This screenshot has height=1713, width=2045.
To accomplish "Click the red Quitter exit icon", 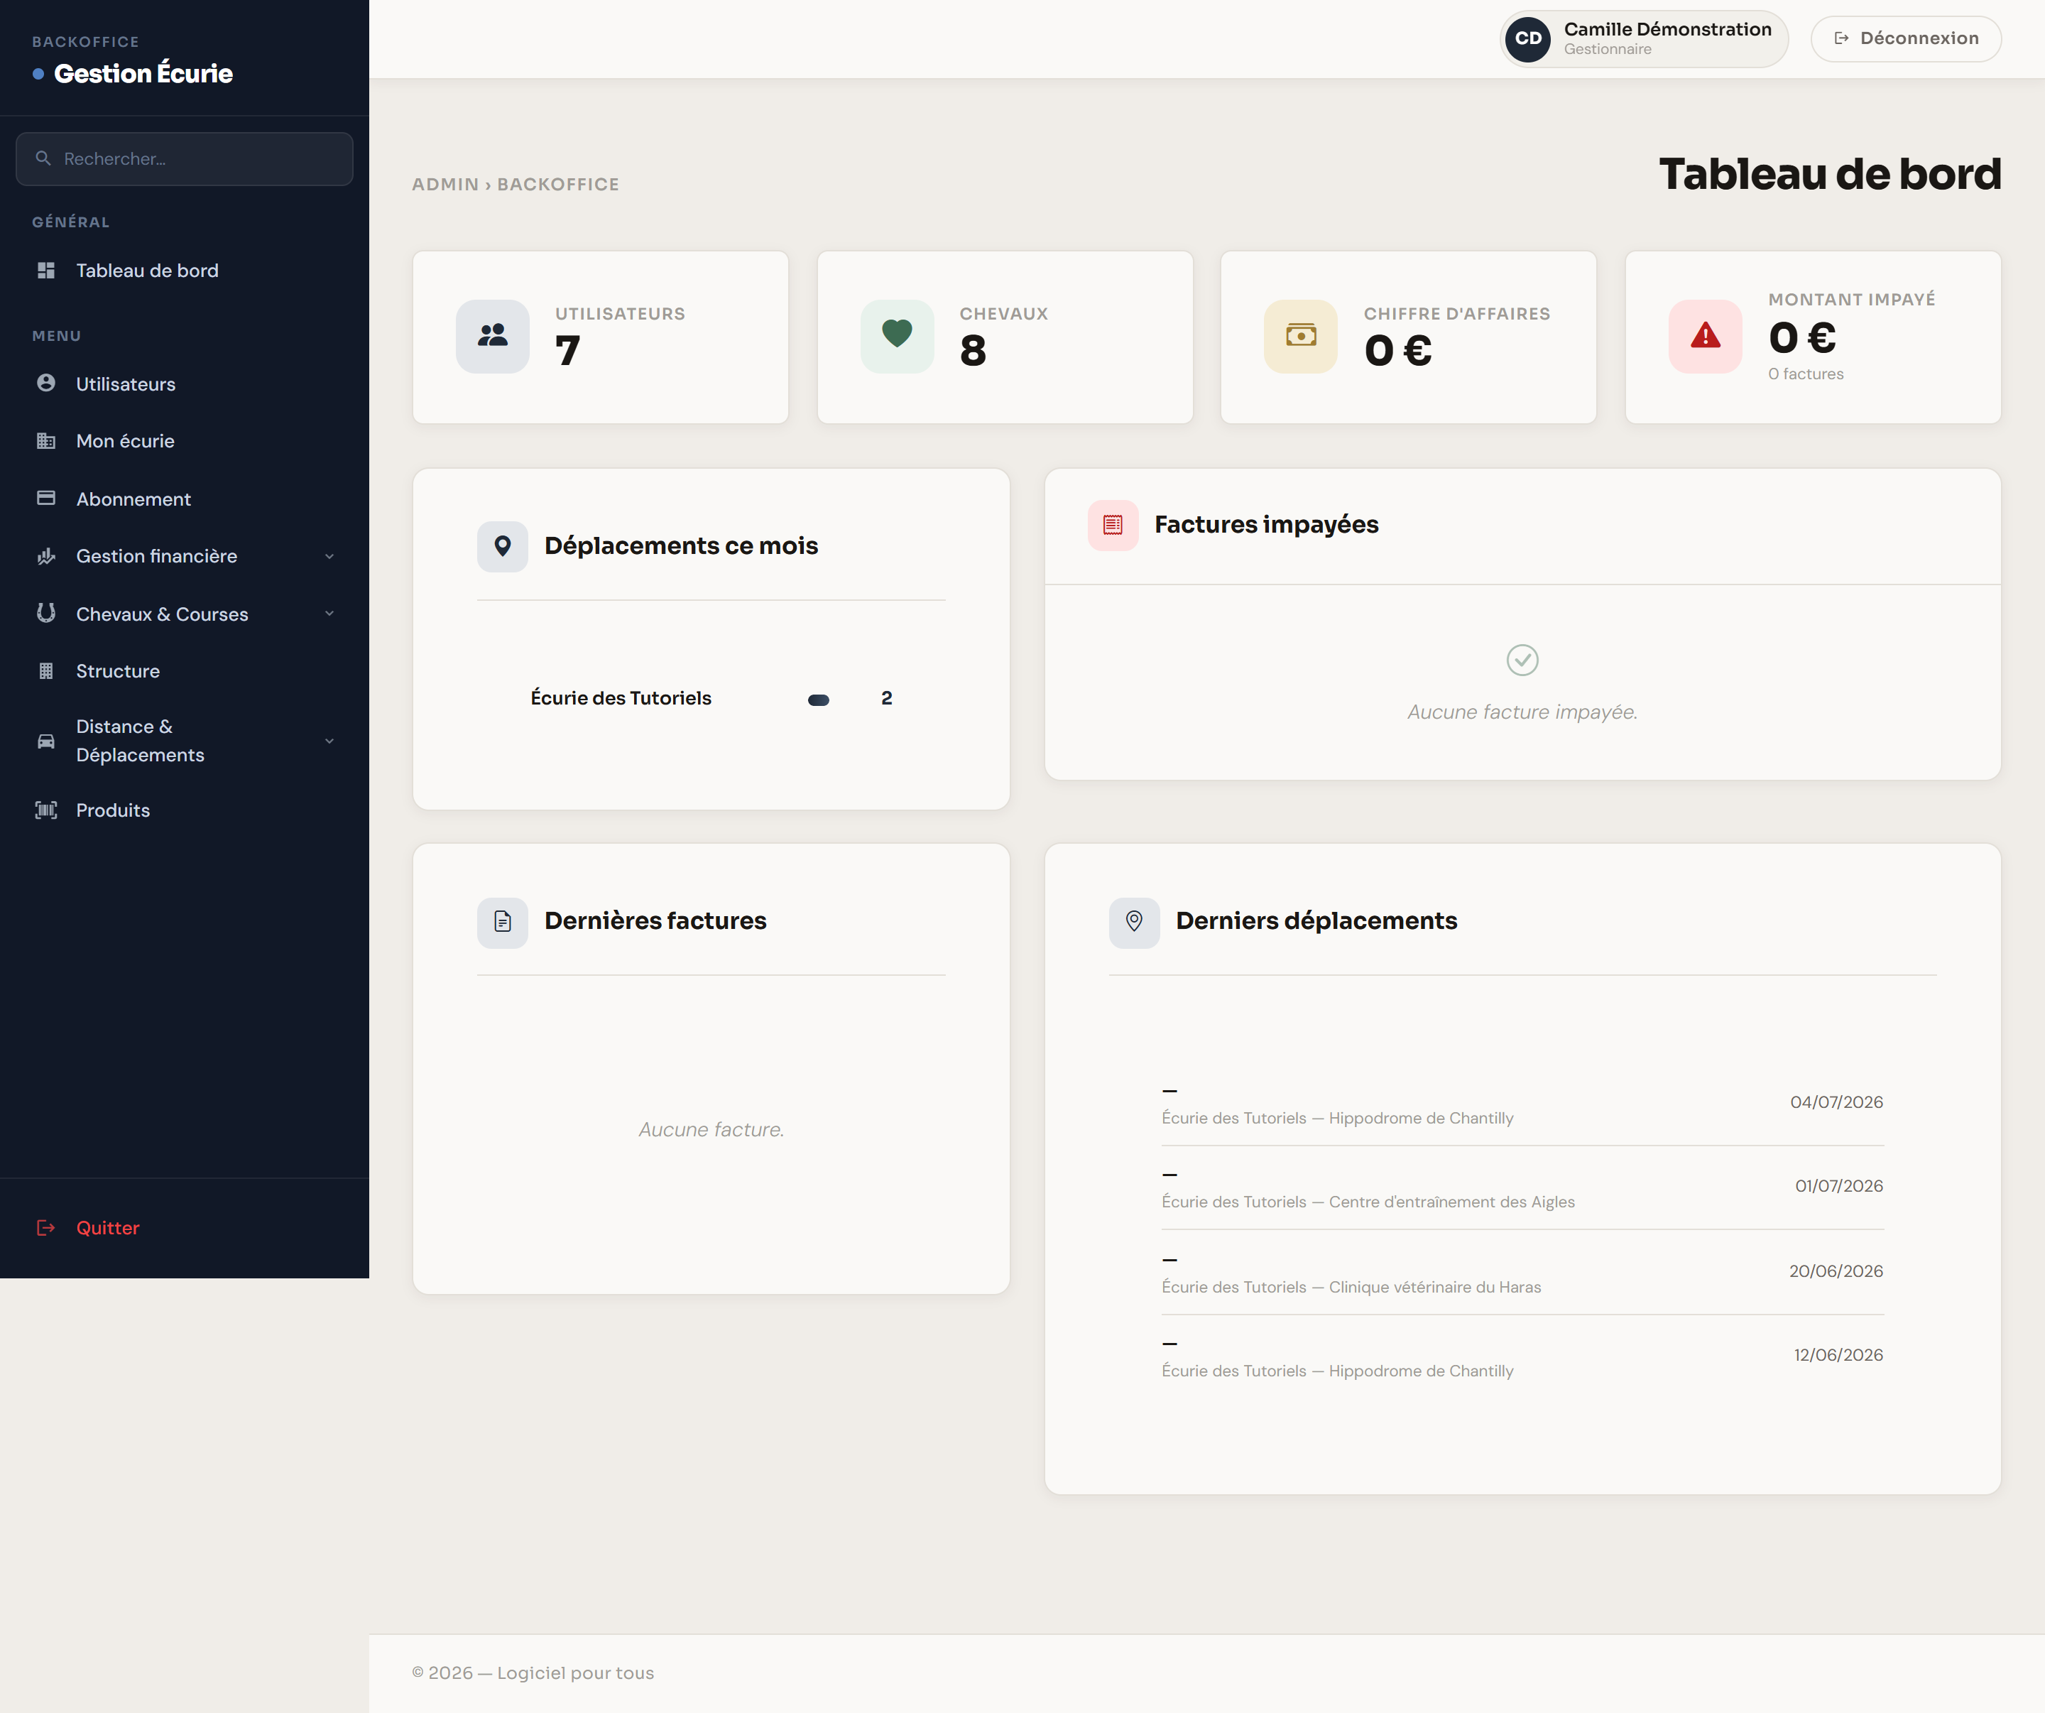I will click(45, 1228).
